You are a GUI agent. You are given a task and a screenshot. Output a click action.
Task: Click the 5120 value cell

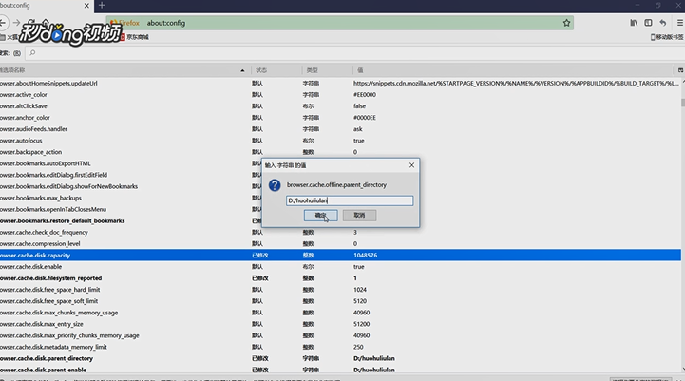coord(360,301)
